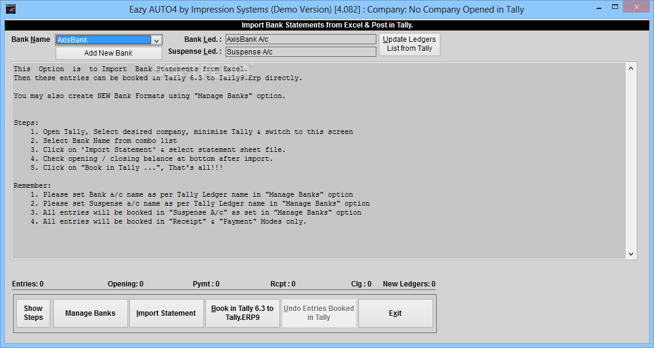Click the Bank Led. field with AxisBank A/c
Viewport: 654px width, 348px height.
[x=301, y=39]
